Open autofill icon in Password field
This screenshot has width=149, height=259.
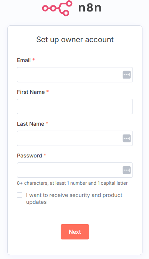pos(127,170)
